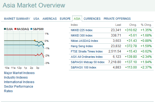Image resolution: width=155 pixels, height=102 pixels.
Task: Click the change value +113.00
Action: point(131,67)
